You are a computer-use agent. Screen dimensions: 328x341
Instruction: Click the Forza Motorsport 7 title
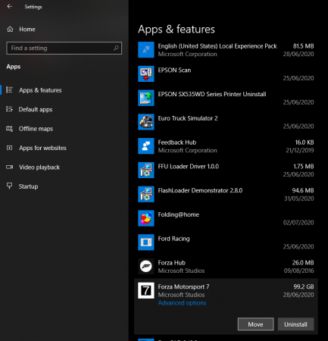[183, 287]
